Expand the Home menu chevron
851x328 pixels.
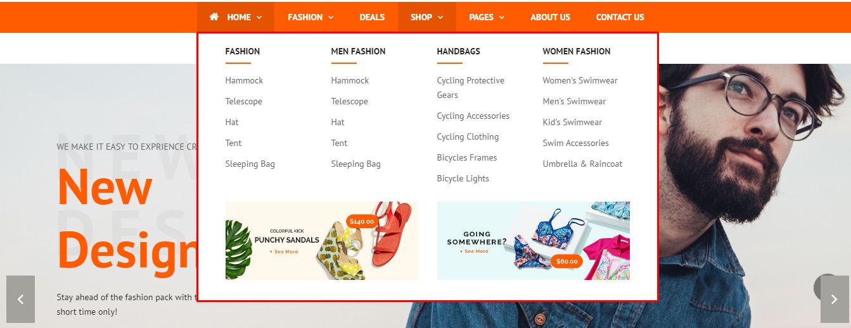(259, 18)
